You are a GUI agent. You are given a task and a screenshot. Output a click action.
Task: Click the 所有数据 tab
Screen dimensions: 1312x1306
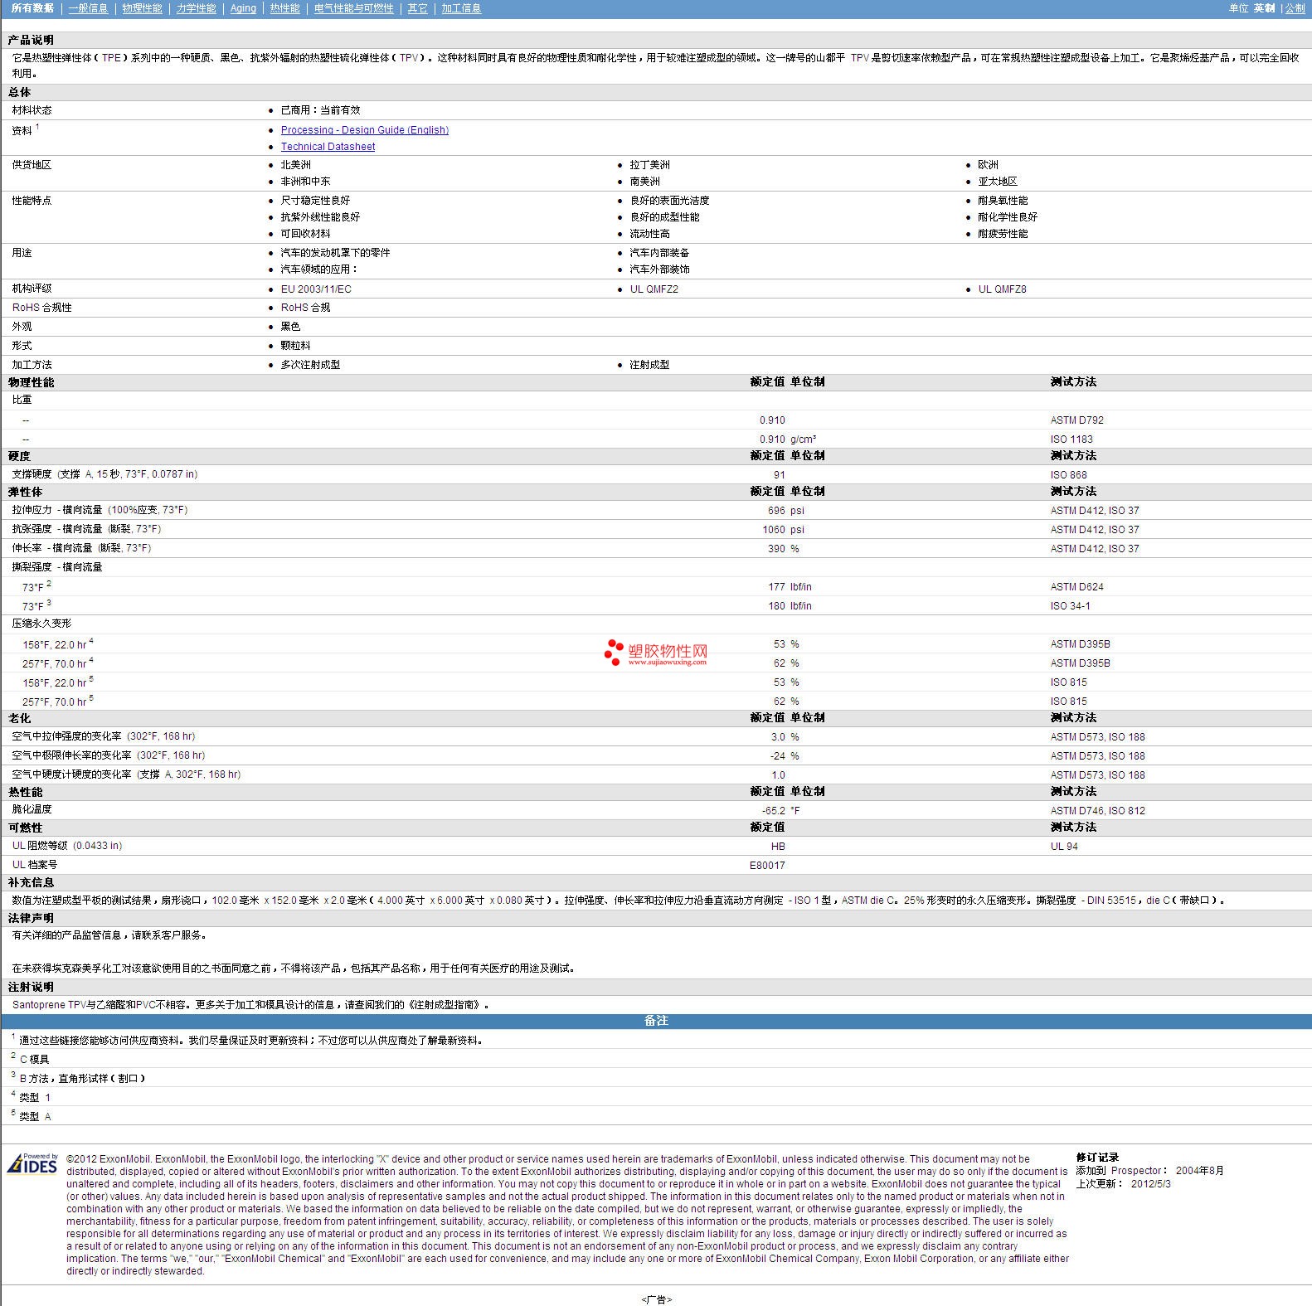point(32,8)
